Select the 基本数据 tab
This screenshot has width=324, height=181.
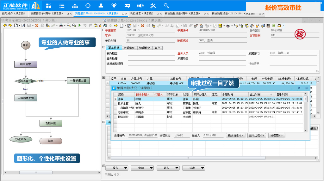114,48
